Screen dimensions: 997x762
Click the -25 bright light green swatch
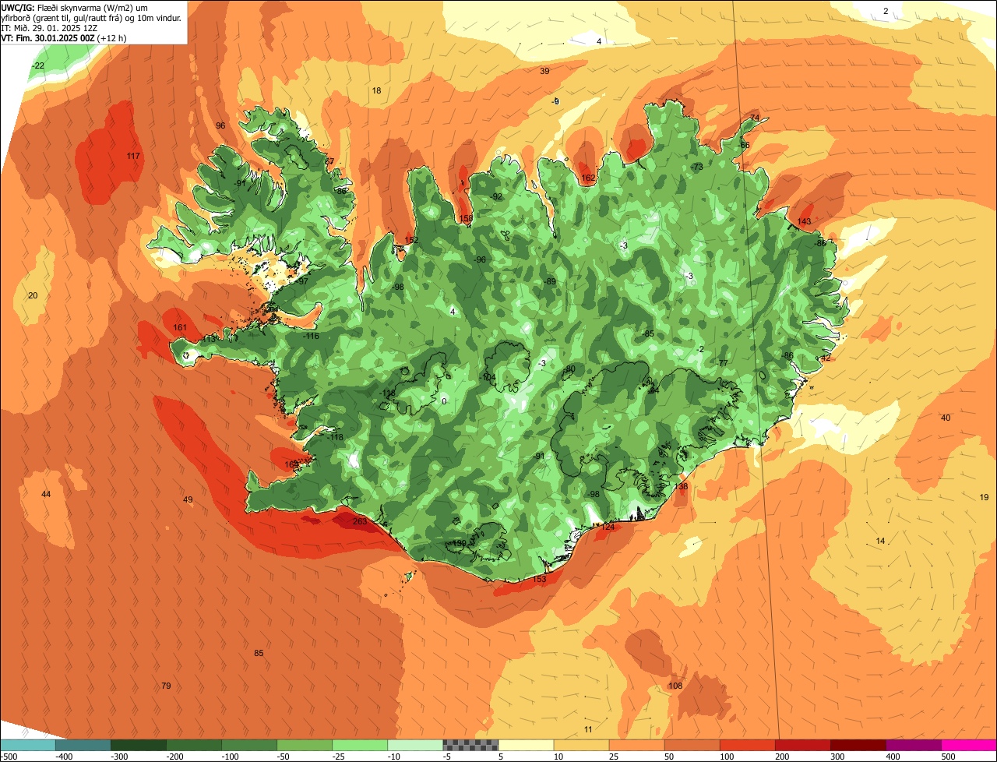[359, 745]
